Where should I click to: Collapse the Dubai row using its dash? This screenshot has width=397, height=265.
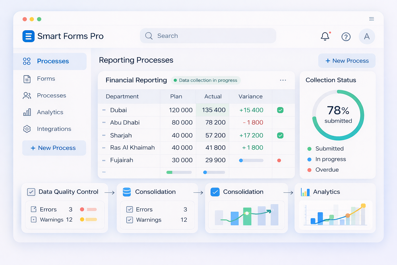tap(104, 110)
